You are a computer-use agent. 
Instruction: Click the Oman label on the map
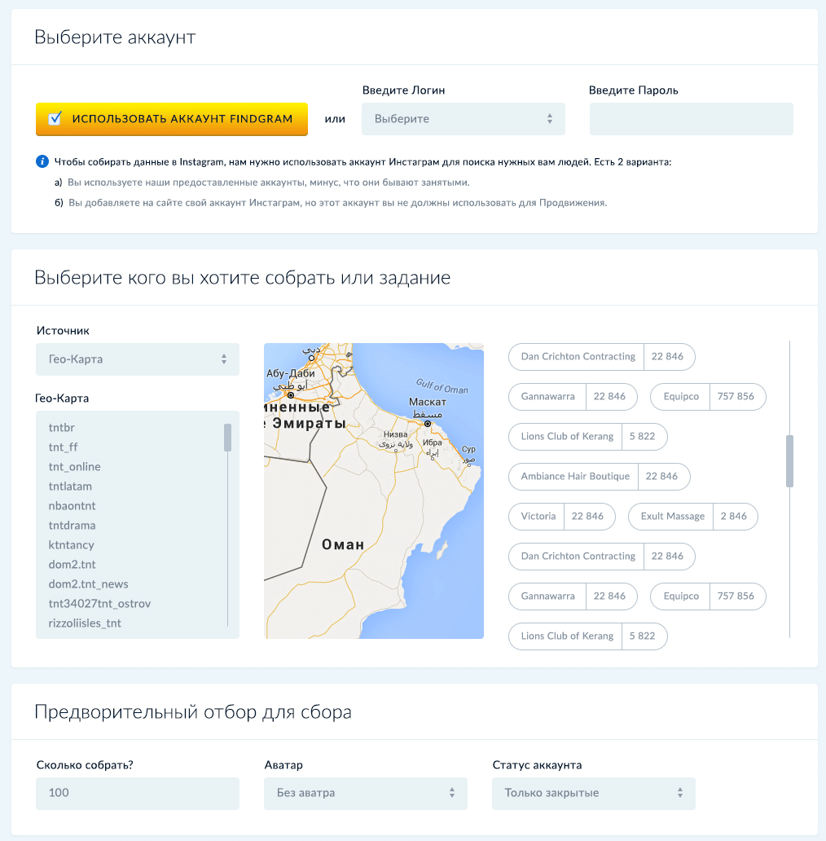pos(343,544)
